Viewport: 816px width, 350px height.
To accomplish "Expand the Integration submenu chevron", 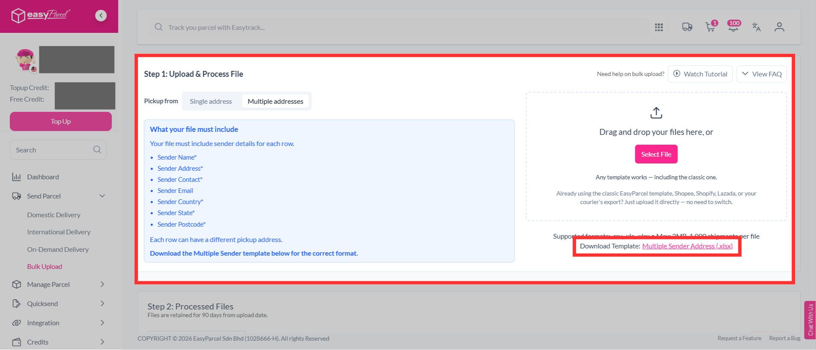I will (x=102, y=323).
